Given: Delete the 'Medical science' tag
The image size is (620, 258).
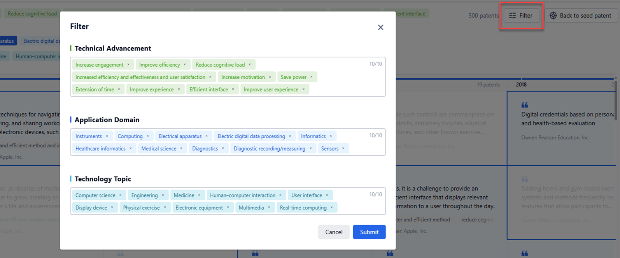Looking at the screenshot, I should click(181, 149).
